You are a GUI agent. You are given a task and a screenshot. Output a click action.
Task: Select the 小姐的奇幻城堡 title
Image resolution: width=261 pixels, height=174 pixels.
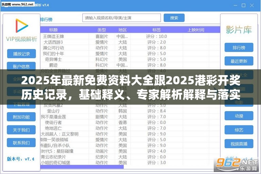(x=55, y=163)
